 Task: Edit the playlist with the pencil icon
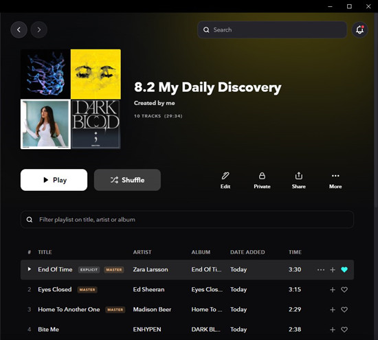225,180
